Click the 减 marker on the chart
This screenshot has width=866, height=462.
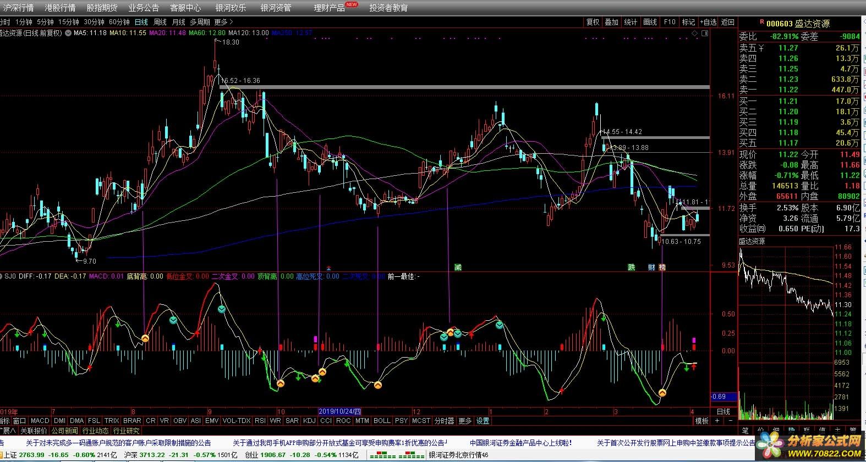tap(458, 268)
